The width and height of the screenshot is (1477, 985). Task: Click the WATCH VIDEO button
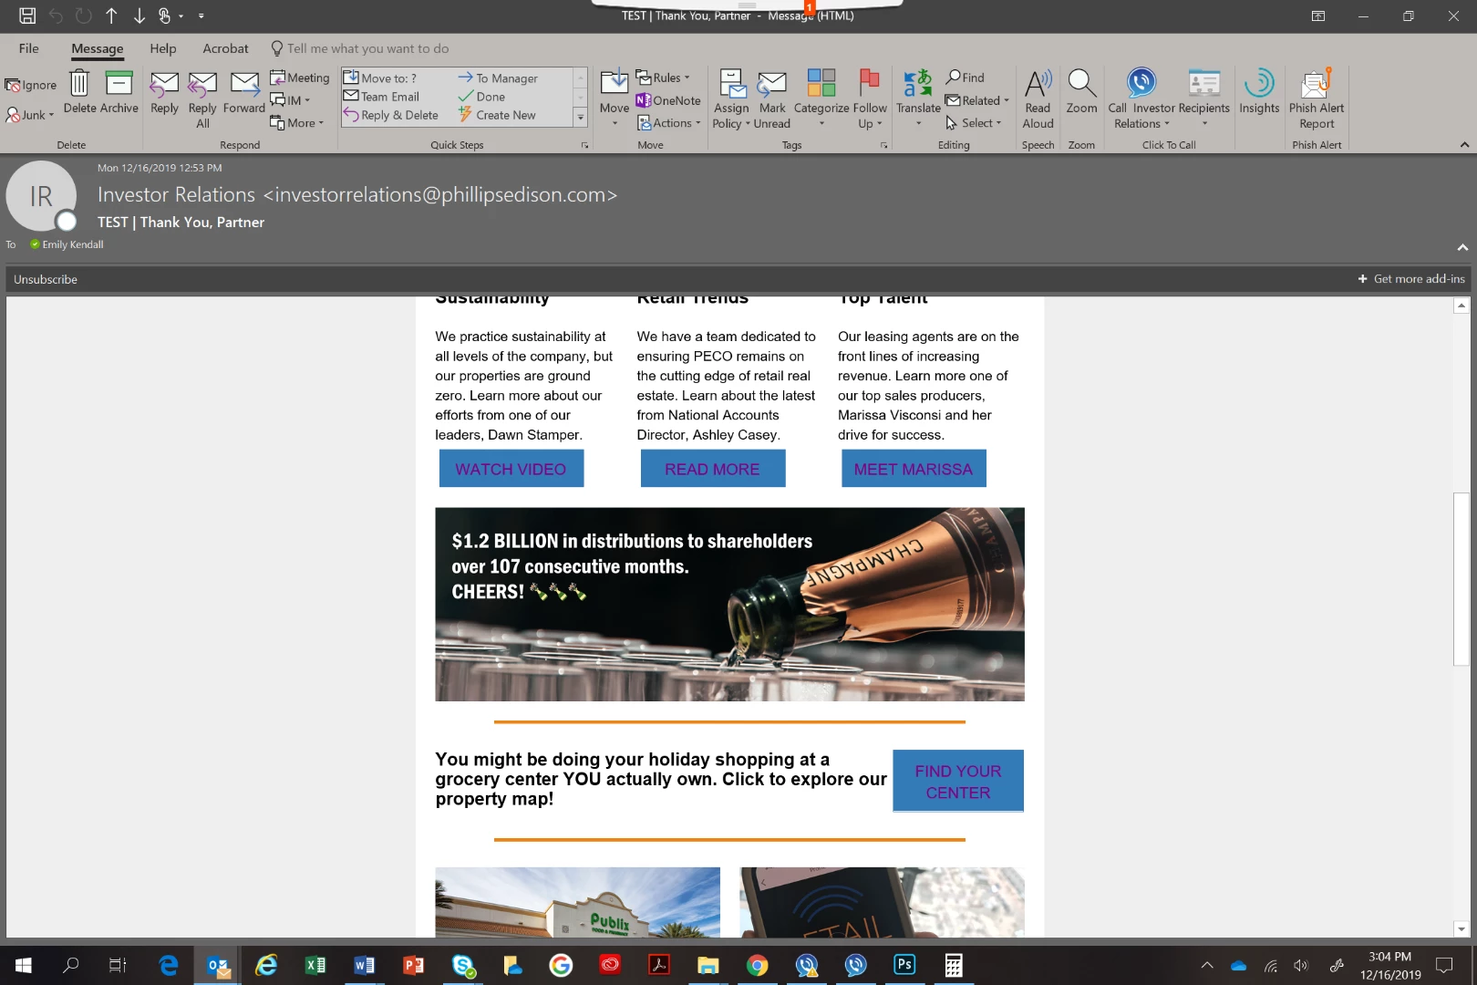tap(511, 469)
